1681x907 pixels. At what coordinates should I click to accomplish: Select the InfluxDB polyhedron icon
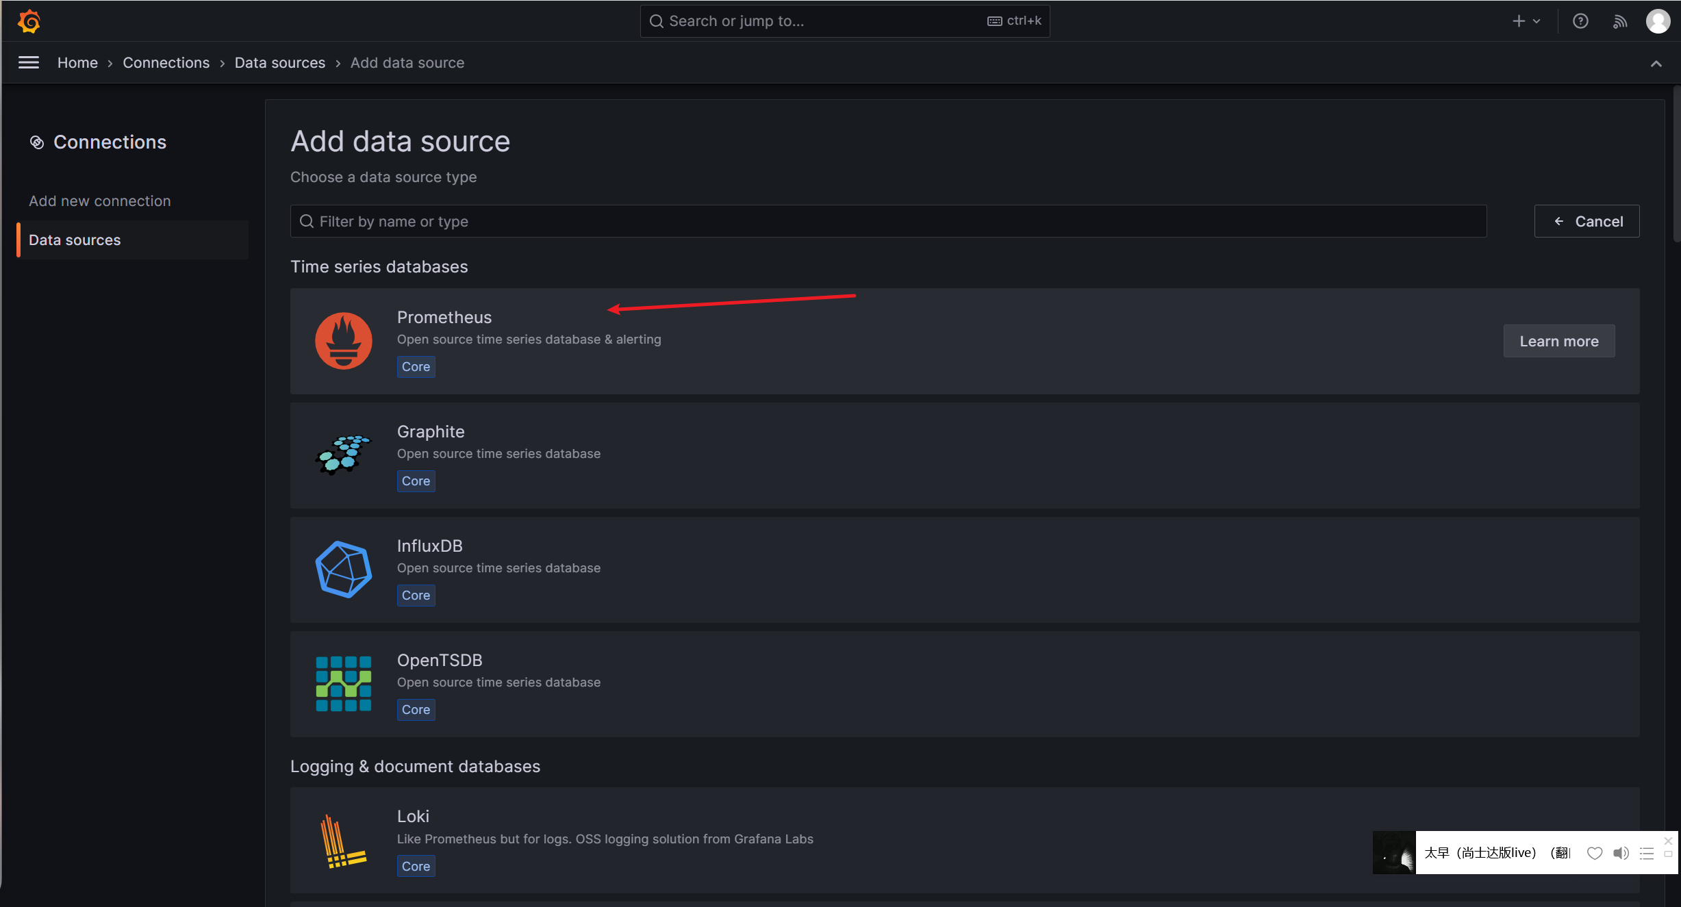pyautogui.click(x=343, y=569)
